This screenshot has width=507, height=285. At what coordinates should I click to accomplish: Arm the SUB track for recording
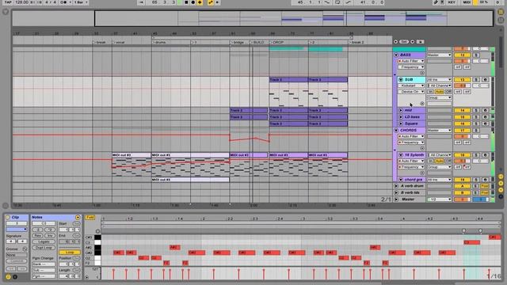tap(485, 79)
